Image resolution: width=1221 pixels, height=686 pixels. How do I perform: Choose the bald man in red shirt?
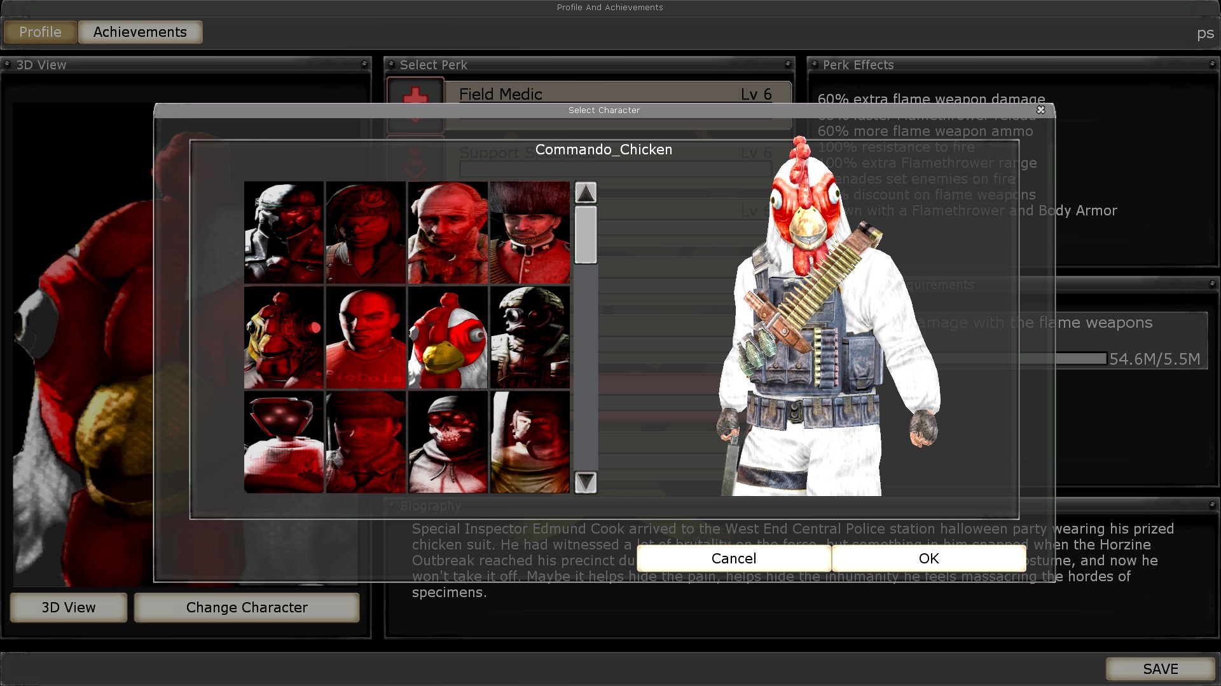point(366,337)
